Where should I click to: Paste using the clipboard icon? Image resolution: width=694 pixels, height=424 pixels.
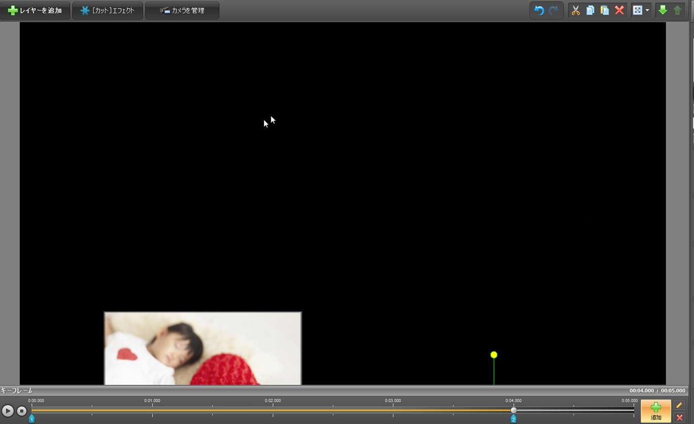pos(605,10)
